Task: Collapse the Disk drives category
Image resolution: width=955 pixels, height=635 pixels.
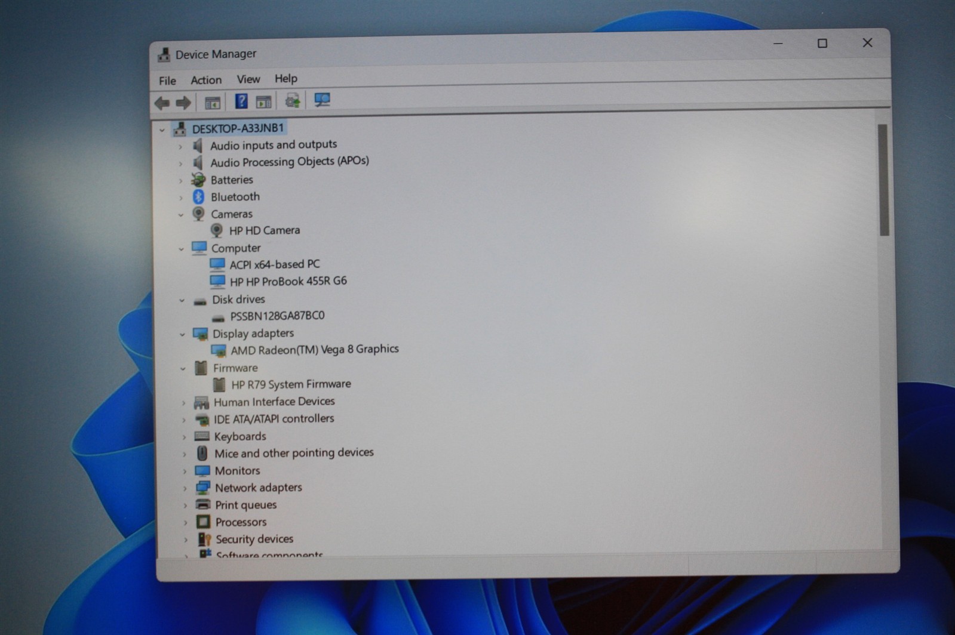Action: (182, 300)
